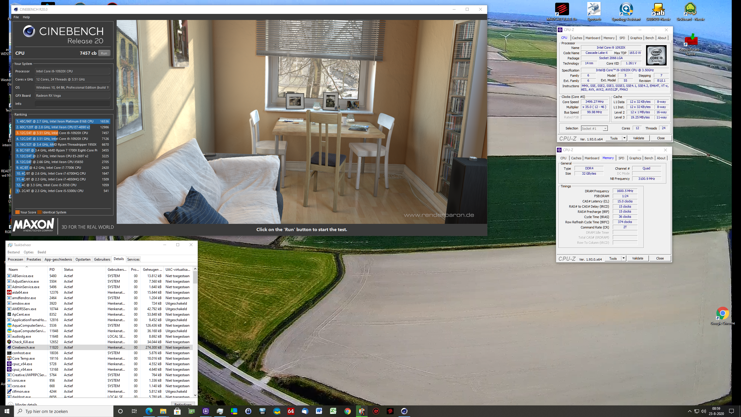Select ranking entry Xeon Platinum 8168
This screenshot has height=417, width=741.
click(x=63, y=121)
